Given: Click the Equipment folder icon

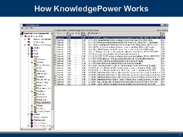Looking at the screenshot, I should click(x=35, y=77).
